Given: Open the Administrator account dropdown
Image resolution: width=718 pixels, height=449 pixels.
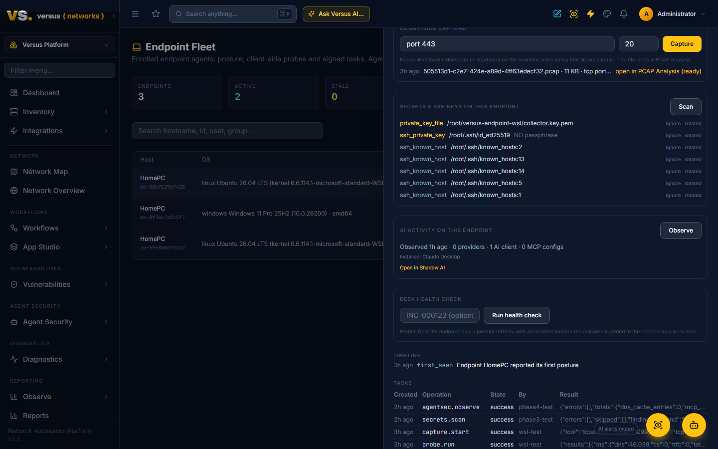Looking at the screenshot, I should (x=673, y=14).
